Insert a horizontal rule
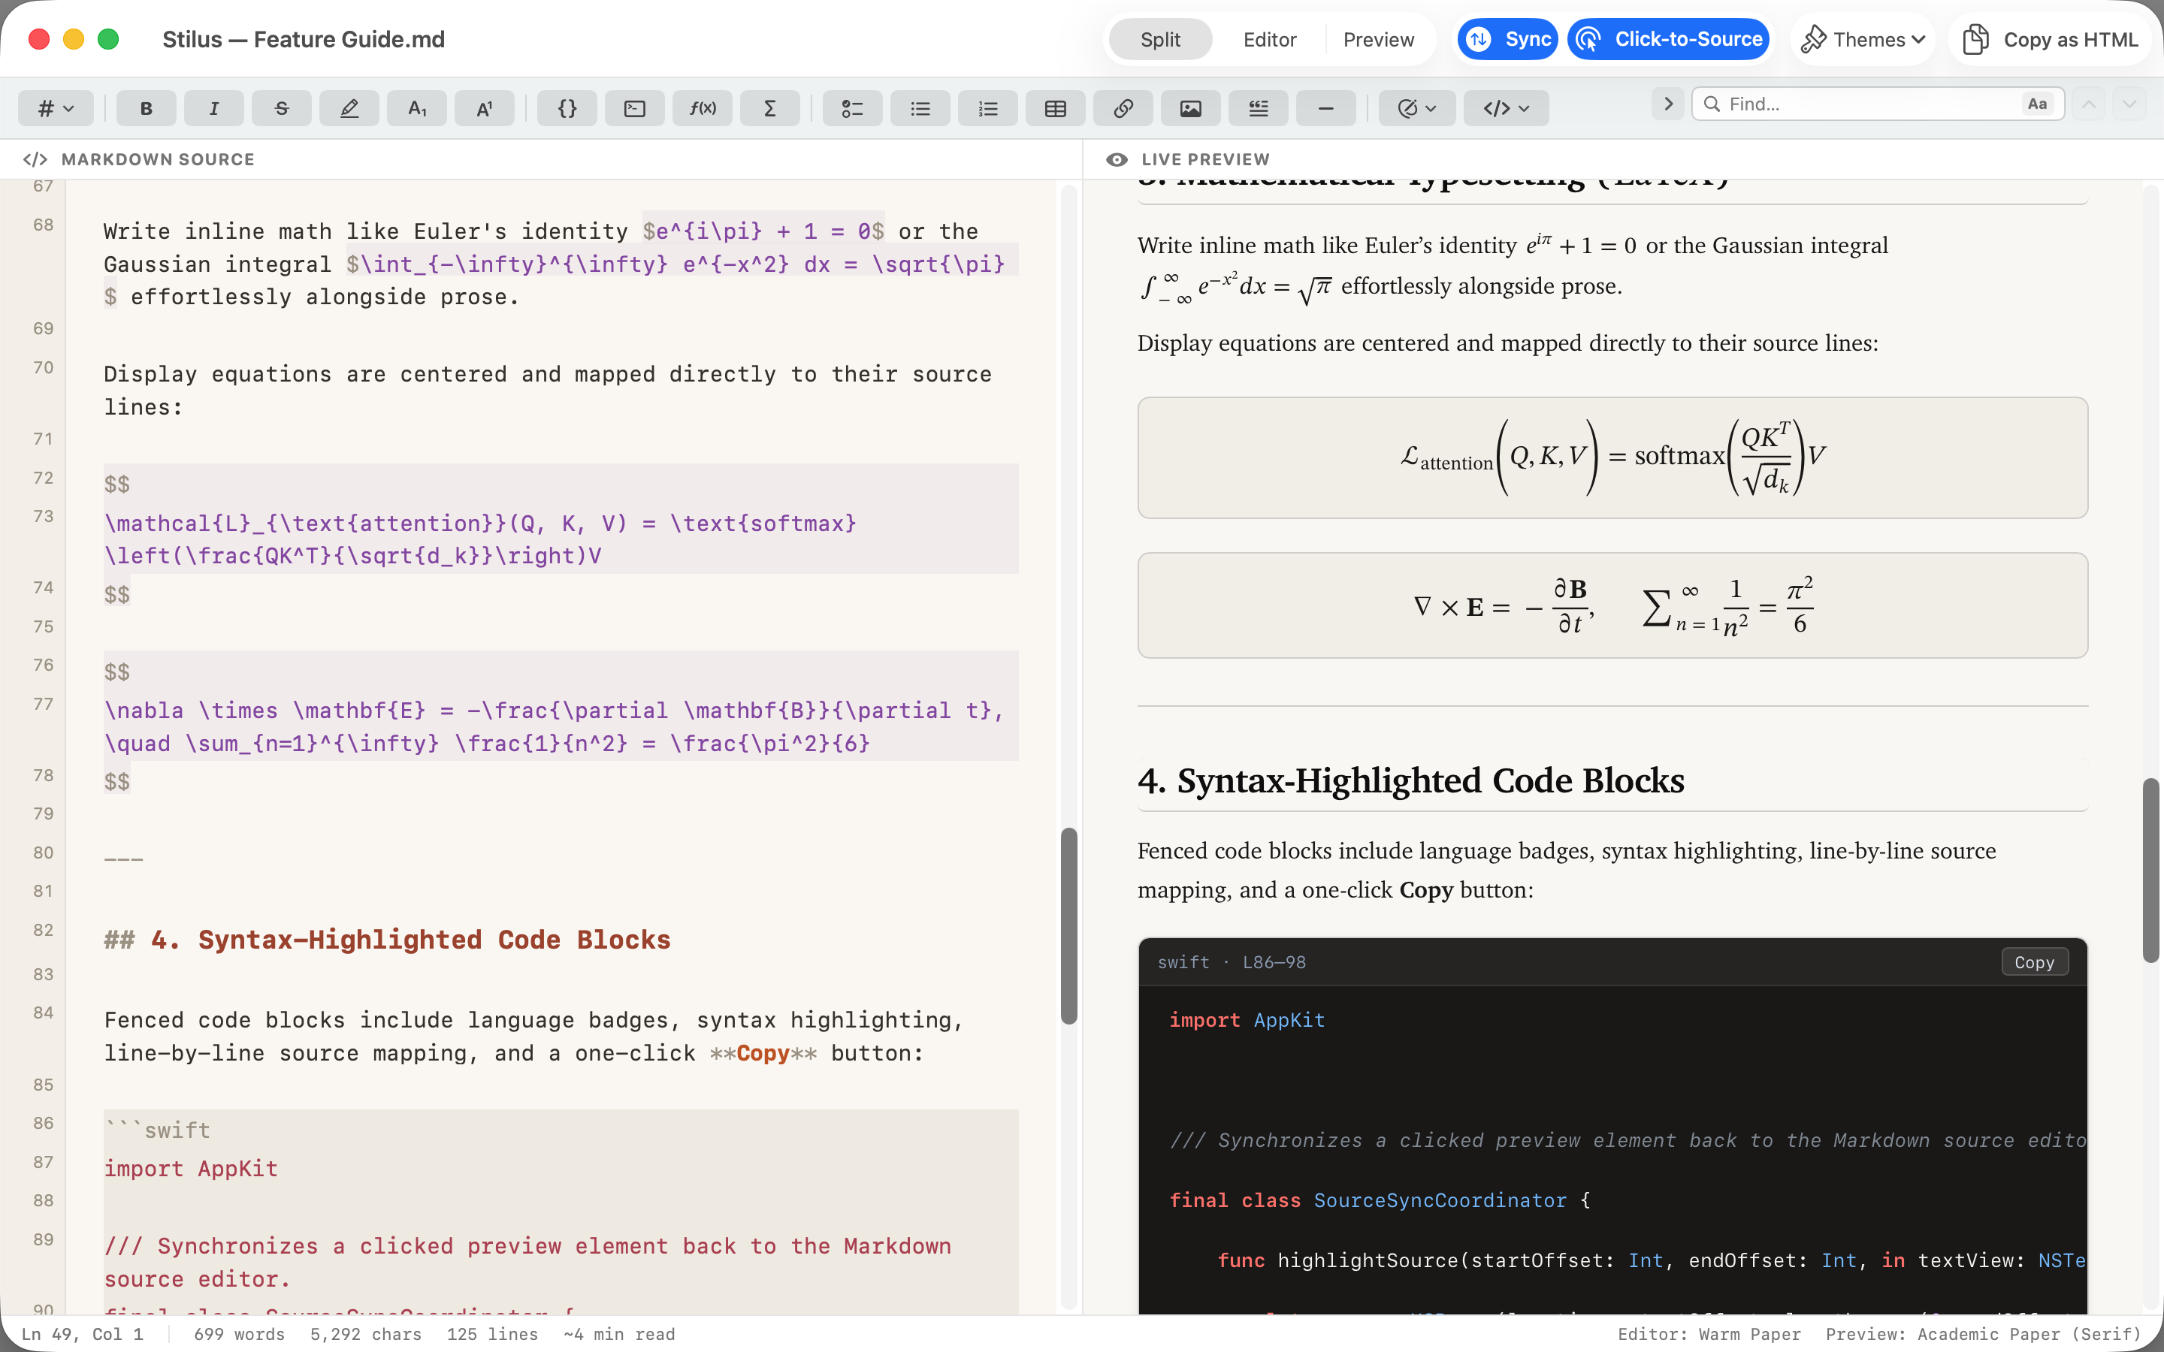The image size is (2164, 1352). click(x=1326, y=108)
